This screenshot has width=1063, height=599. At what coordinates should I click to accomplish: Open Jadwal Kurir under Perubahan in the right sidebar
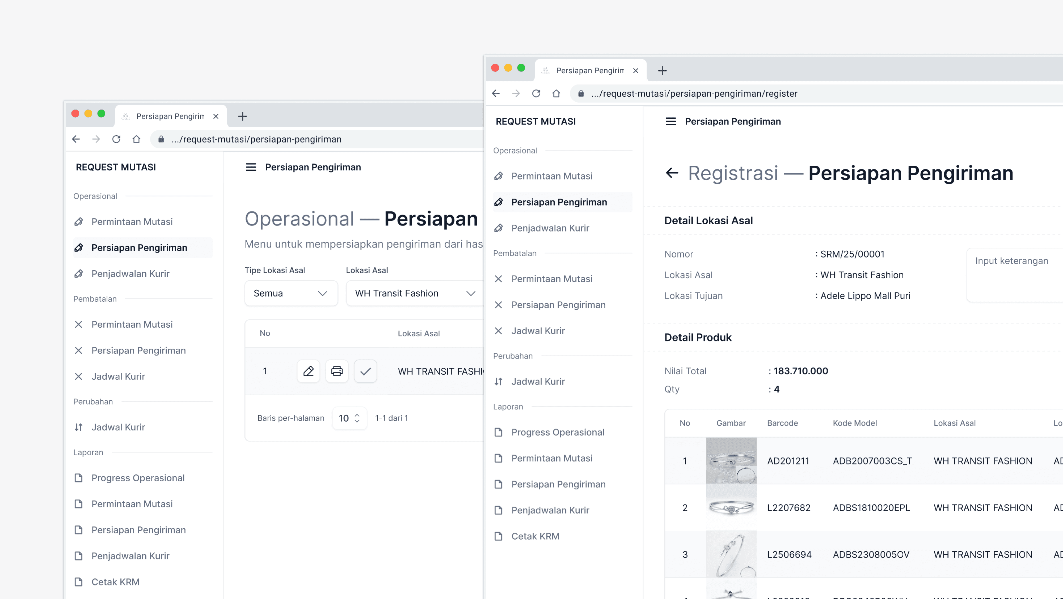[x=538, y=381]
